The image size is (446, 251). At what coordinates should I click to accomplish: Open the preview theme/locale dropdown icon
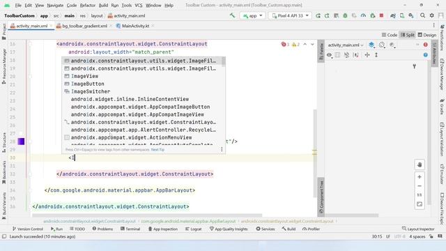(392, 45)
